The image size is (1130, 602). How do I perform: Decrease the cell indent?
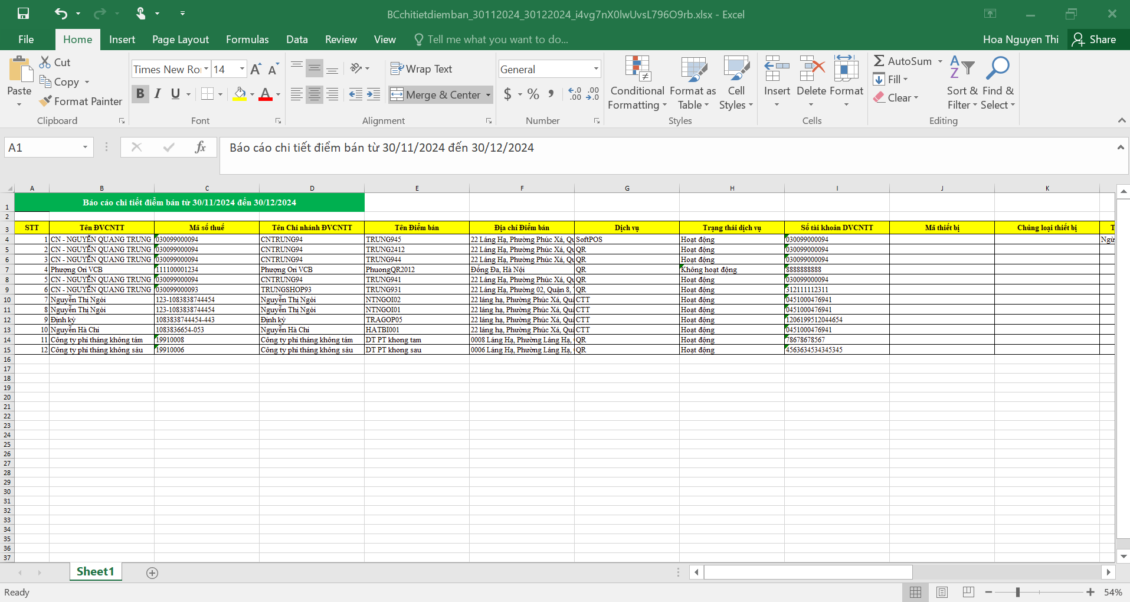(x=355, y=94)
